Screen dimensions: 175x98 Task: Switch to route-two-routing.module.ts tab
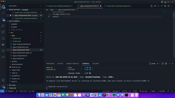118,6
